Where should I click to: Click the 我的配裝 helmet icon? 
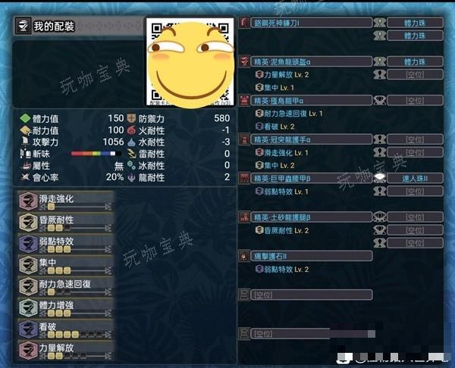23,26
